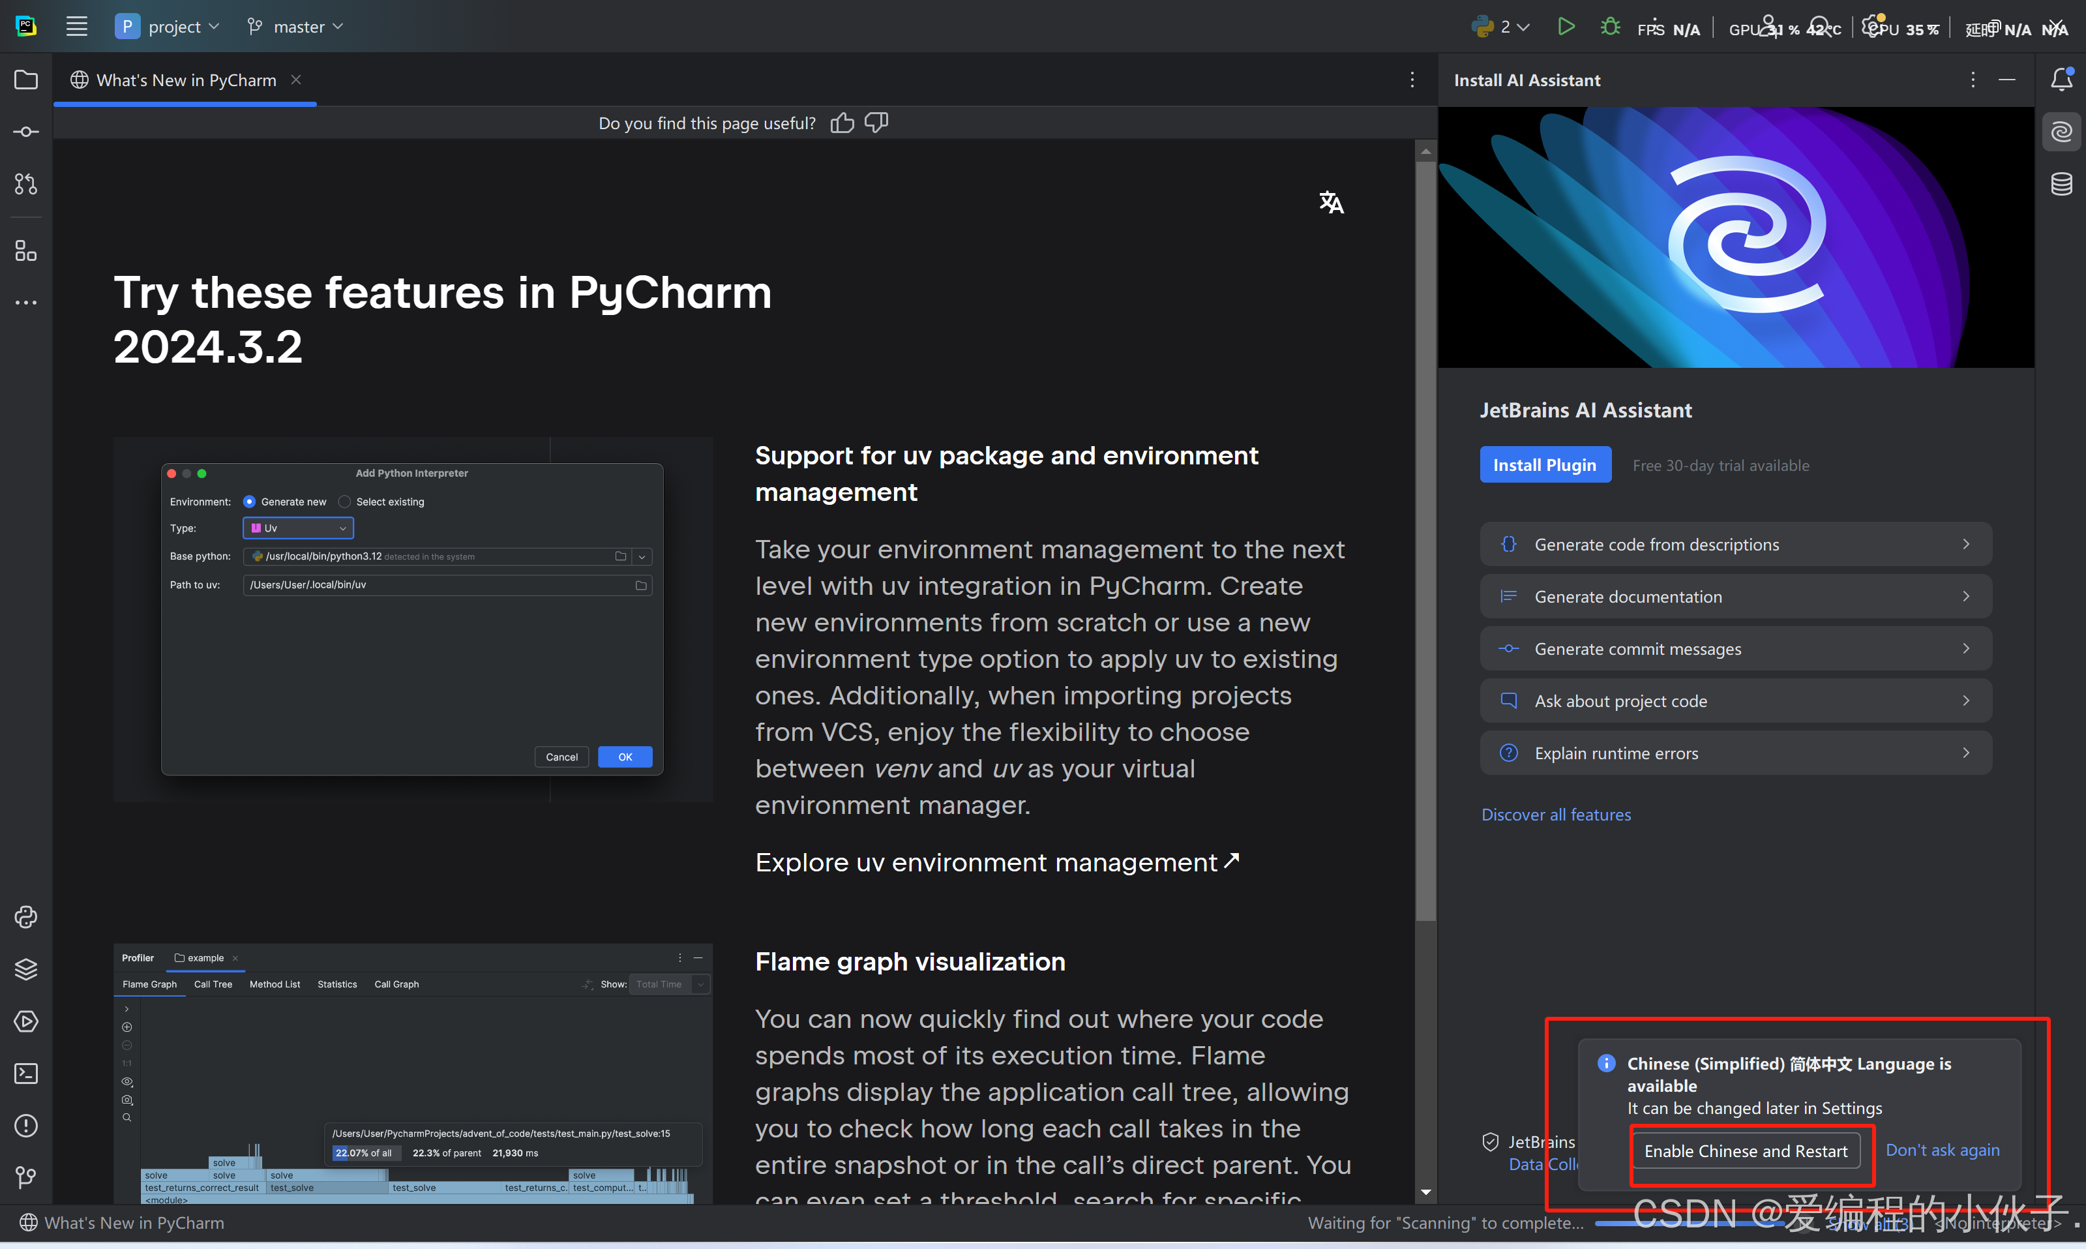
Task: Select the What's New in PyCharm tab
Action: [x=185, y=80]
